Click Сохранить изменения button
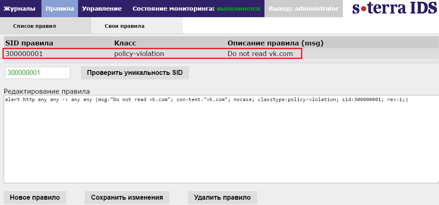 coord(127,198)
